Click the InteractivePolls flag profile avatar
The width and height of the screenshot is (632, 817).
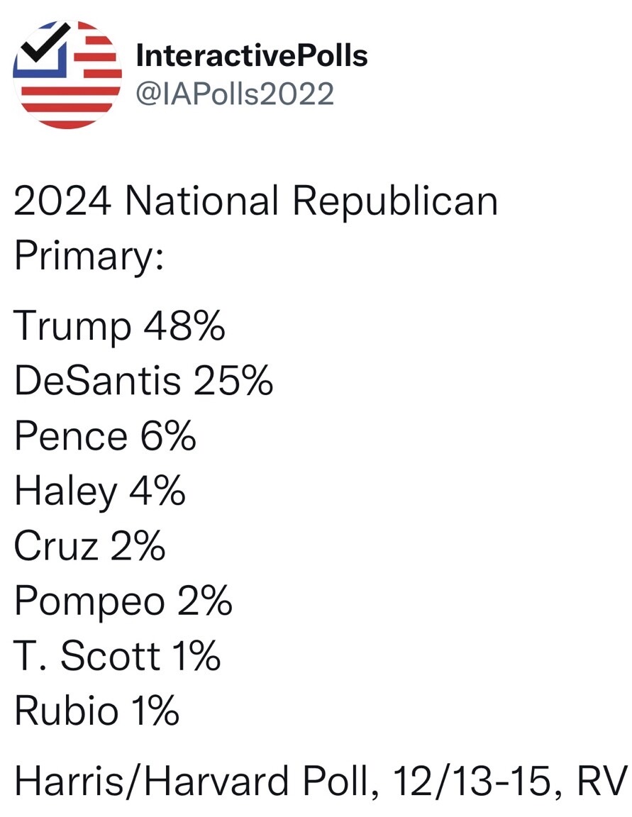pyautogui.click(x=67, y=74)
